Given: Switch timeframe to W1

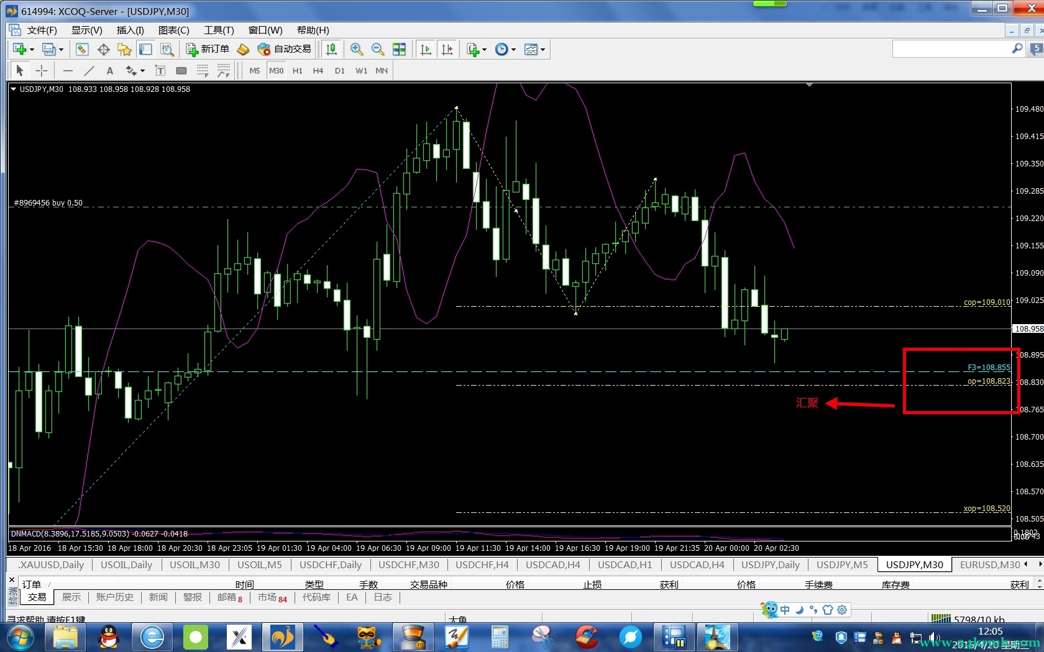Looking at the screenshot, I should click(361, 71).
